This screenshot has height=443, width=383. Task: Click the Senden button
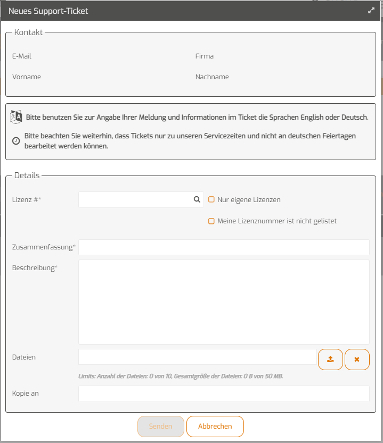(x=161, y=426)
